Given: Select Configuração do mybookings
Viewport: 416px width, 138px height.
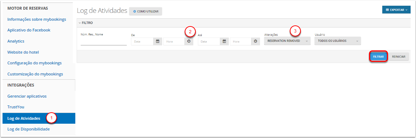Looking at the screenshot, I should pos(34,63).
